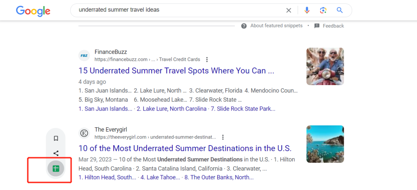Screen dimensions: 417x190
Task: Click The Everygirl coastal thumbnail
Action: pyautogui.click(x=325, y=144)
